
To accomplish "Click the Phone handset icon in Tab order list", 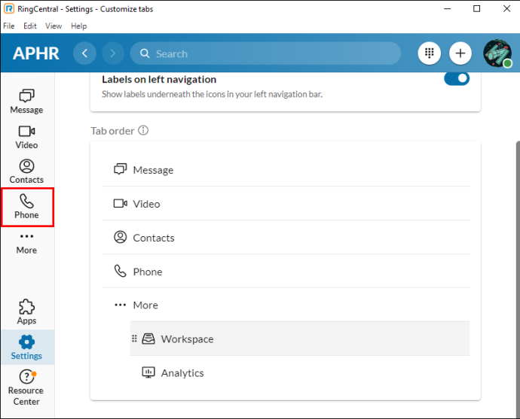I will 120,271.
